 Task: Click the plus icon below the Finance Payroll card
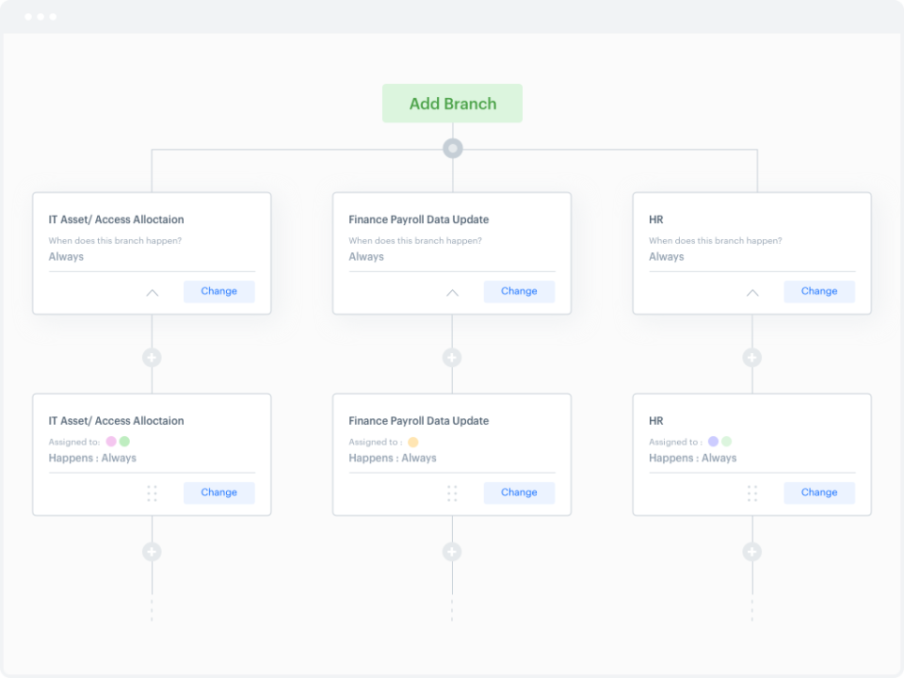pos(452,357)
